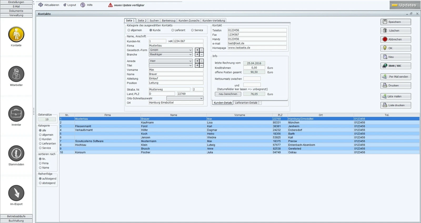Click the Hilfe question mark icon
Viewport: 421px width, 223px height.
(83, 5)
